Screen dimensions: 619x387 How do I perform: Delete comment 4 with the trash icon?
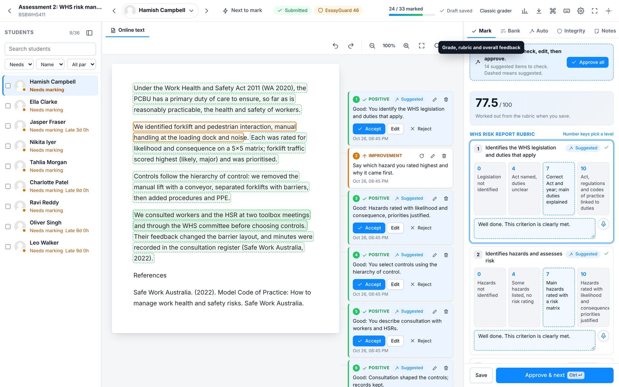coord(446,255)
